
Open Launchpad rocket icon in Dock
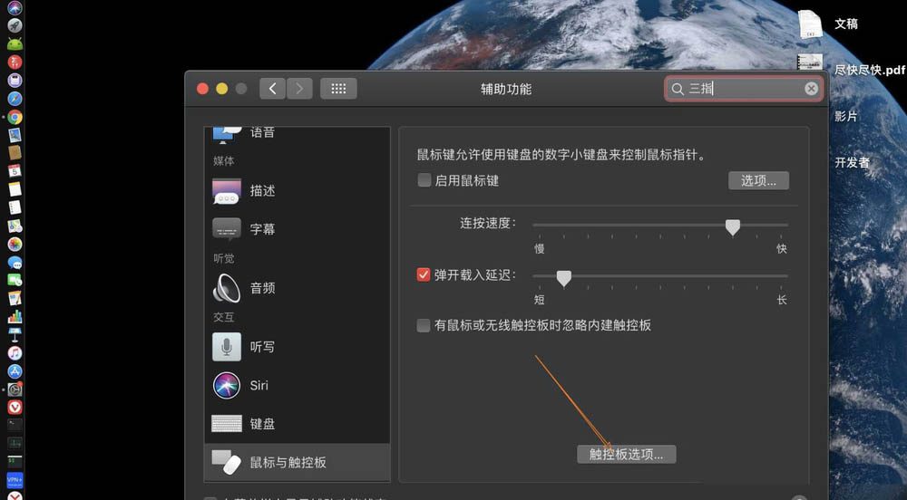click(15, 25)
